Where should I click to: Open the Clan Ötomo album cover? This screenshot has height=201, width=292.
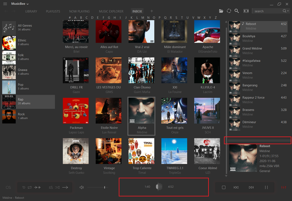pos(141,70)
